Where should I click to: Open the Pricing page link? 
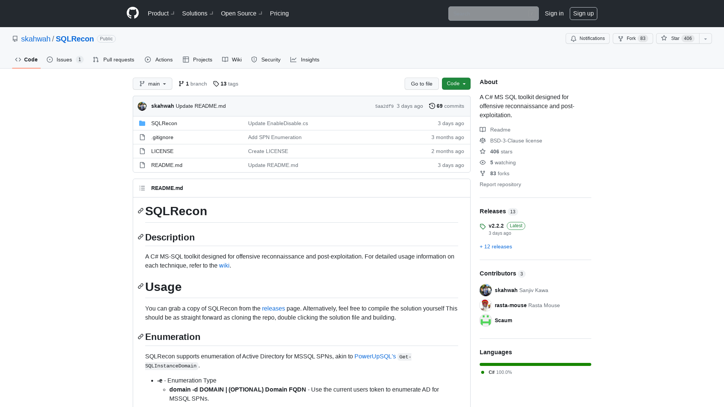click(x=279, y=13)
